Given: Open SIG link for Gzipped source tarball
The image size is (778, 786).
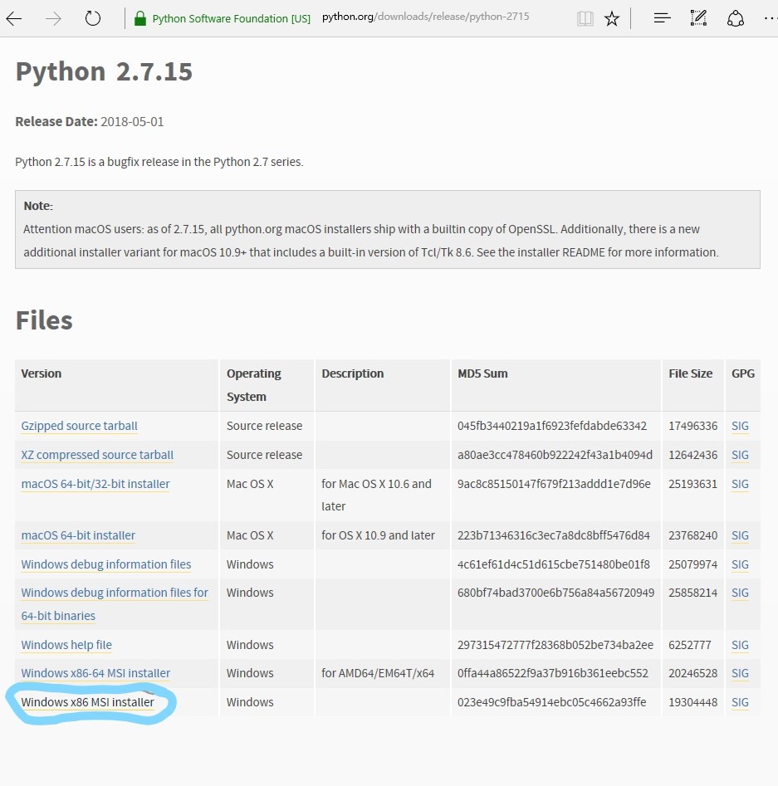Looking at the screenshot, I should click(x=740, y=426).
